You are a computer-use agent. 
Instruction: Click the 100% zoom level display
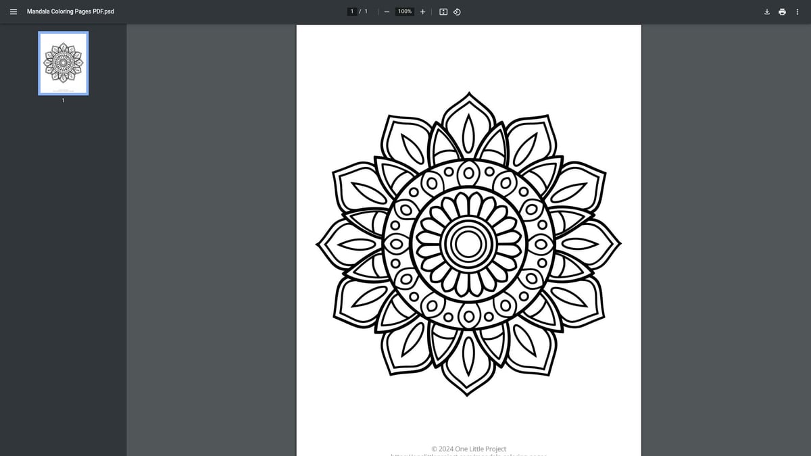pyautogui.click(x=403, y=11)
